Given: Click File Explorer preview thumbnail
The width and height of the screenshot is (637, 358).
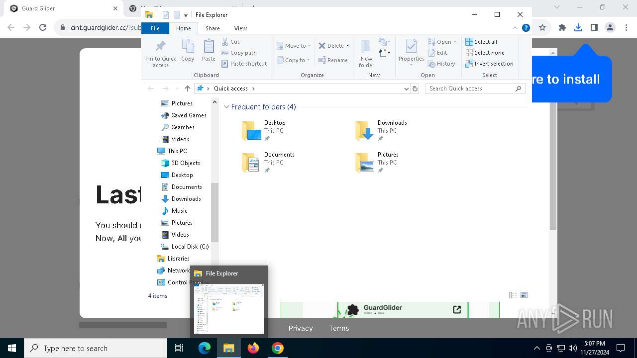Looking at the screenshot, I should [x=229, y=309].
